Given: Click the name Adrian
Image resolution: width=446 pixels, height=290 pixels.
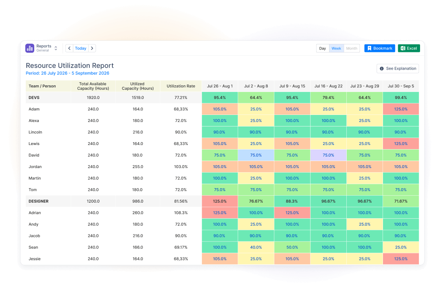Looking at the screenshot, I should coord(35,213).
